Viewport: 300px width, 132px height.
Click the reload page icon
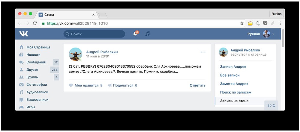(x=35, y=23)
